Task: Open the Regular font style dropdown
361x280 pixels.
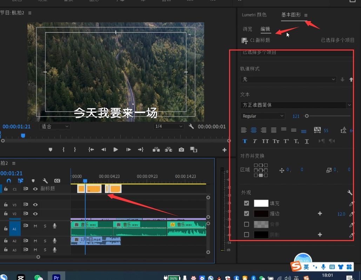Action: pos(262,116)
